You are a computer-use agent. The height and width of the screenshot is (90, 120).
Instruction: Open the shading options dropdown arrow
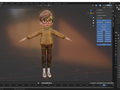113,5
